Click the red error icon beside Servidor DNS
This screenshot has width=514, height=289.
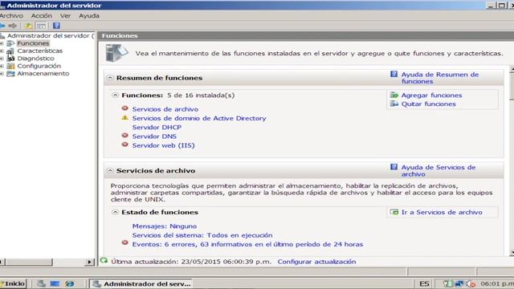pyautogui.click(x=125, y=136)
